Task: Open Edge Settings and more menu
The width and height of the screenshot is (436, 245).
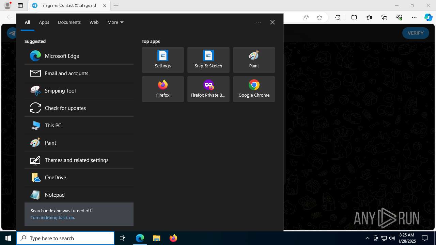Action: pyautogui.click(x=414, y=17)
